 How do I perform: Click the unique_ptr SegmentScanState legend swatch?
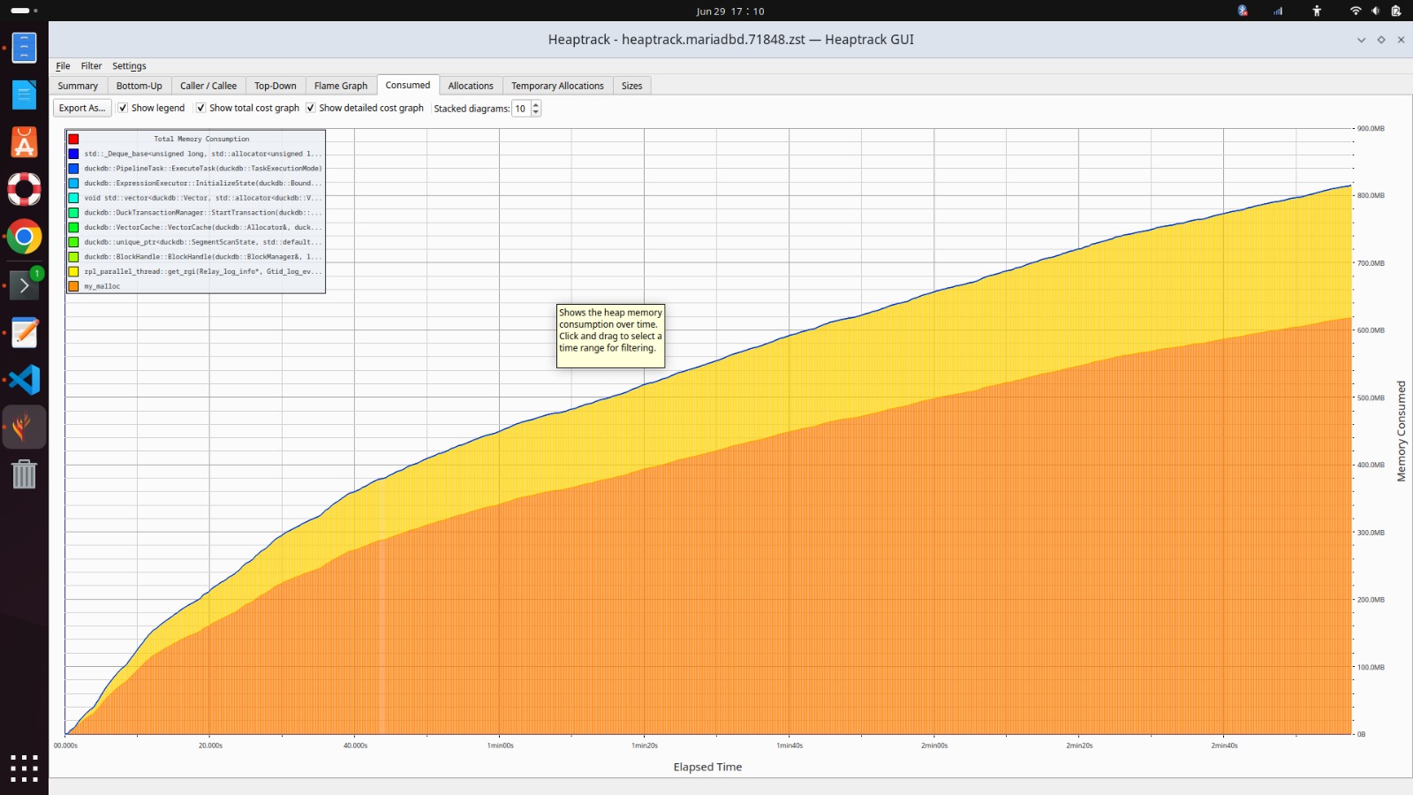click(73, 242)
